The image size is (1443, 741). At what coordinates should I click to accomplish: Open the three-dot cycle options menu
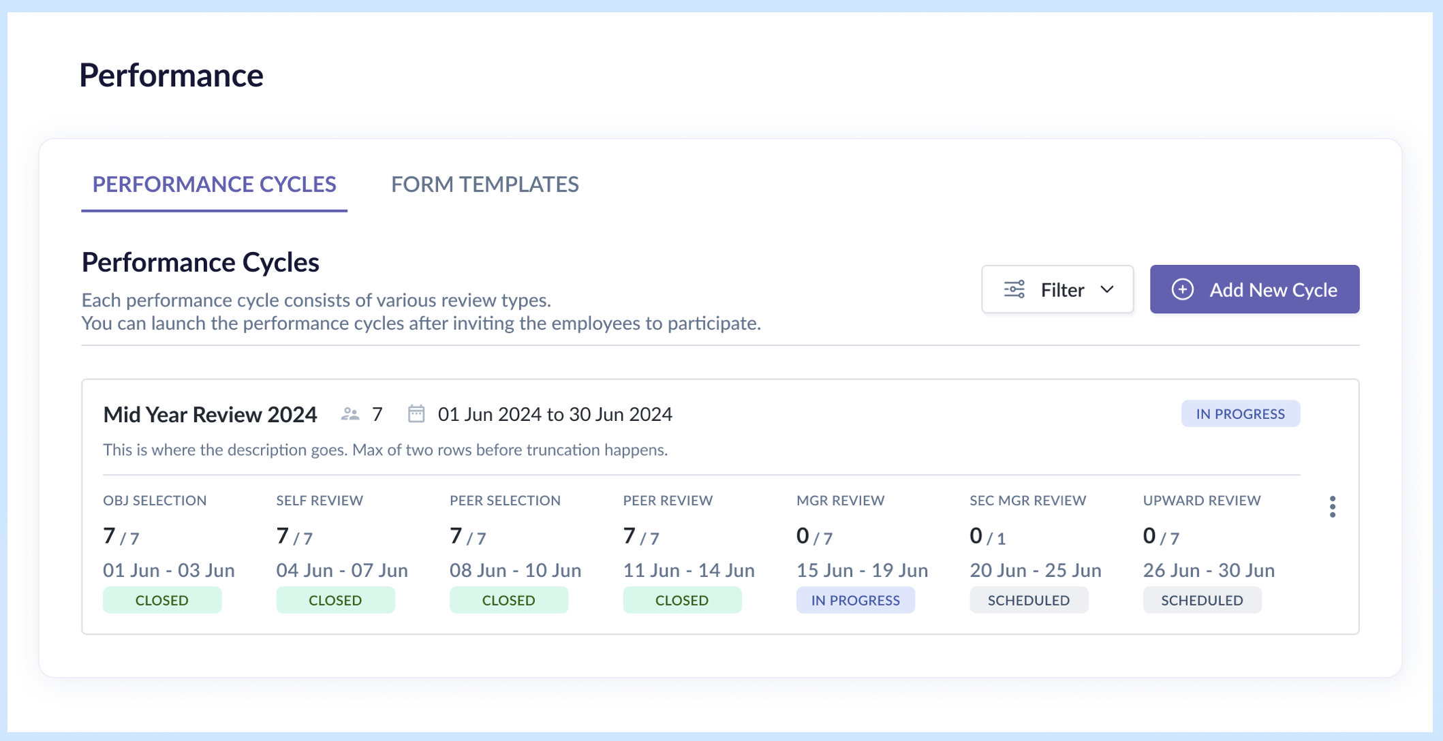coord(1332,507)
